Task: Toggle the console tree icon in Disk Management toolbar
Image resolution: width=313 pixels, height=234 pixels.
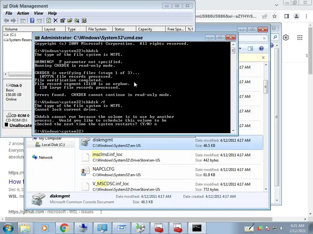Action: tap(23, 20)
